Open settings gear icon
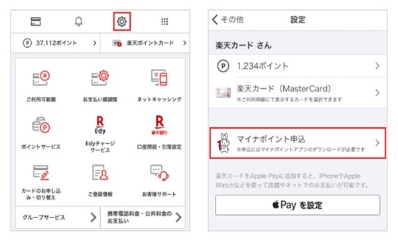 point(122,22)
